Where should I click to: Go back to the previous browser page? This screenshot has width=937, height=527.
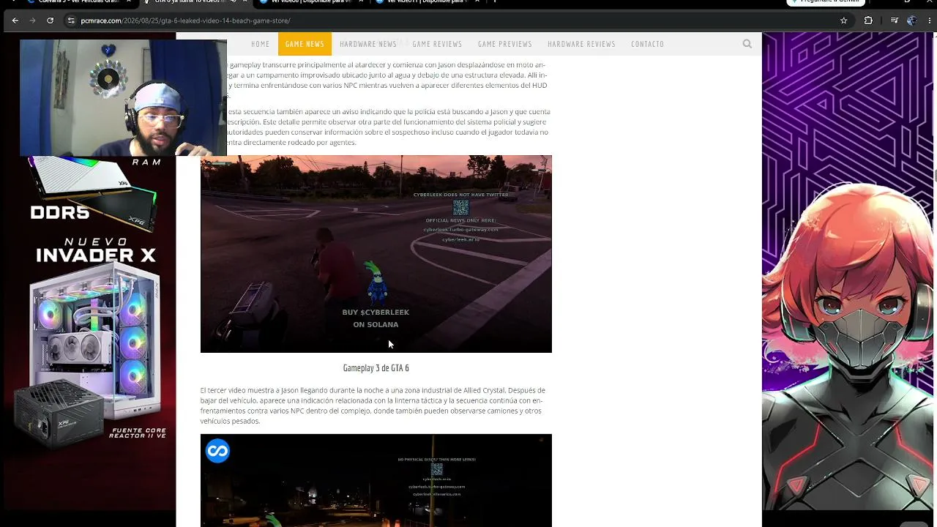pos(15,20)
